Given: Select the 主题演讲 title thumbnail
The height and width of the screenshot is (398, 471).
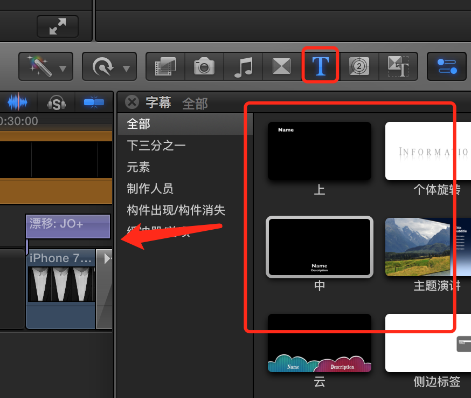Looking at the screenshot, I should [x=428, y=247].
